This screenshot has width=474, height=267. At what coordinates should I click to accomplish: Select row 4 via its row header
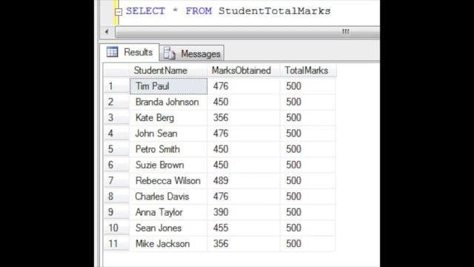116,133
